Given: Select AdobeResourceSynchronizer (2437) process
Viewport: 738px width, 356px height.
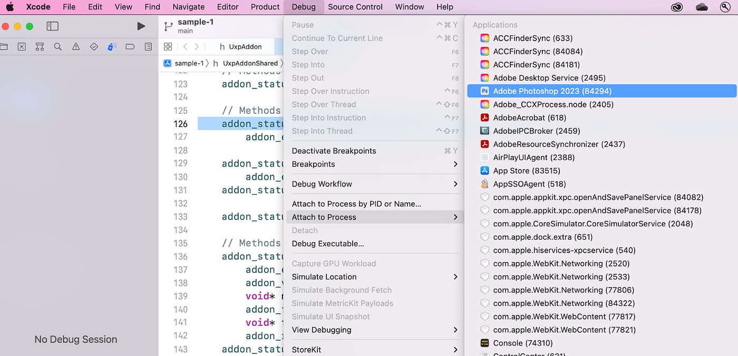Looking at the screenshot, I should (x=601, y=144).
